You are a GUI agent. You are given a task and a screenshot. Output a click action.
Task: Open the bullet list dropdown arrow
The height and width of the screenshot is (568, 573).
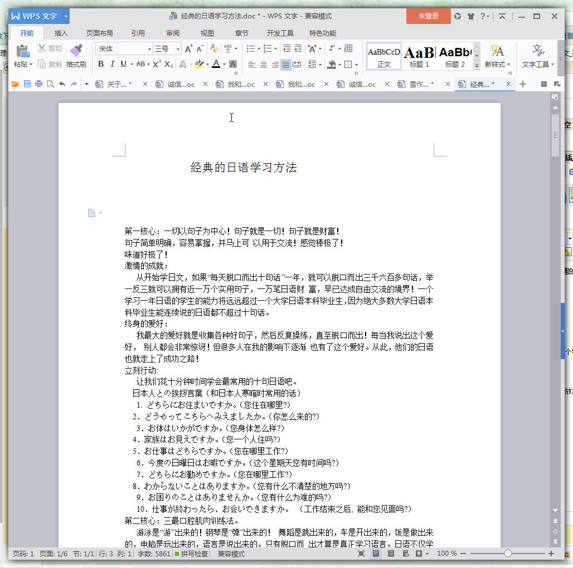point(259,49)
